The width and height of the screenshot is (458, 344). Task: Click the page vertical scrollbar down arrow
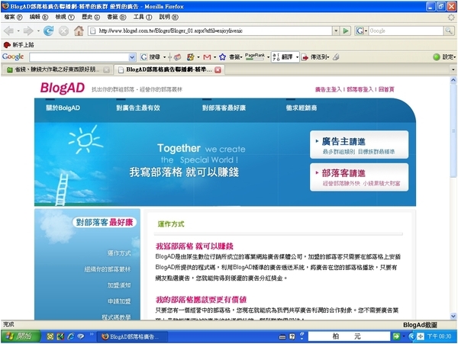click(453, 316)
